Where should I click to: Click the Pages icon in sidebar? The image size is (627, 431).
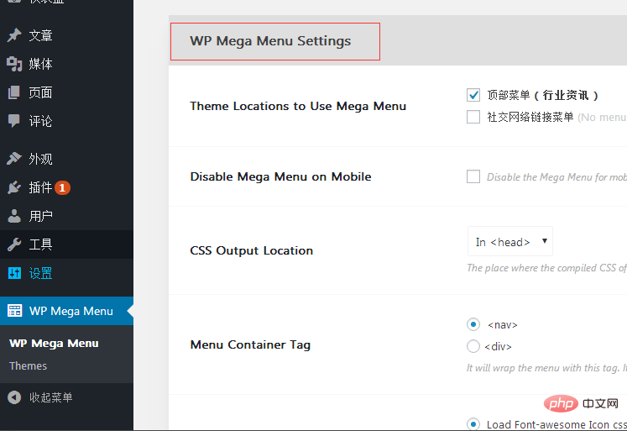click(x=14, y=92)
